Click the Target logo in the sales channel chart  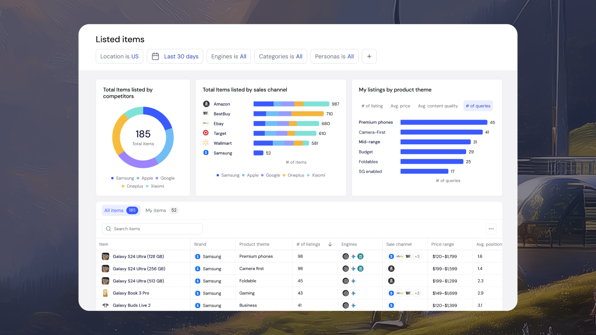(x=206, y=133)
